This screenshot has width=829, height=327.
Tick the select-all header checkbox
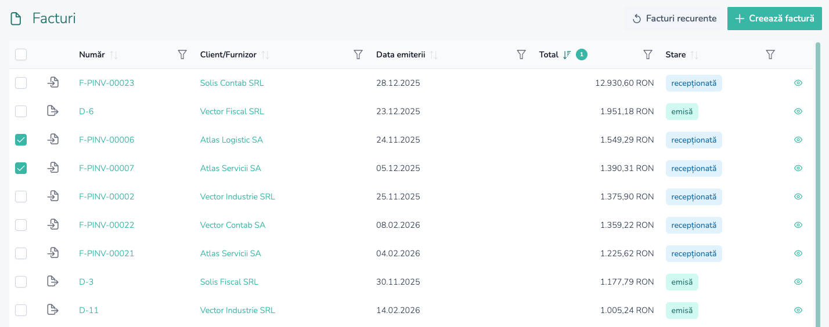pos(21,54)
